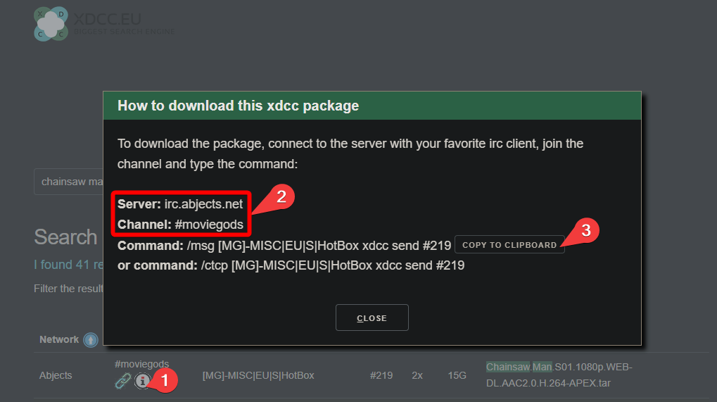Click the Abjects network cell
The width and height of the screenshot is (717, 402).
(56, 375)
